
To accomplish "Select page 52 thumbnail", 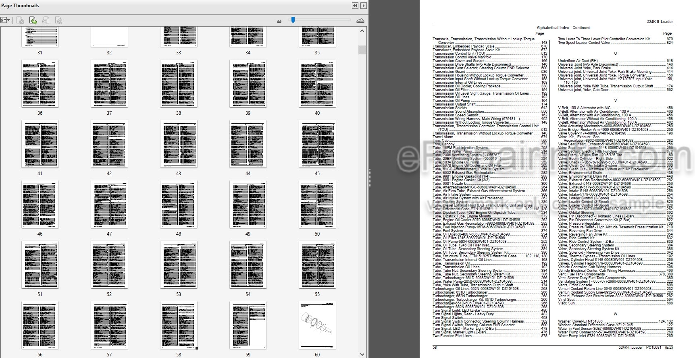I will click(x=109, y=265).
